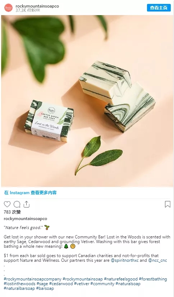The width and height of the screenshot is (174, 297).
Task: Open the @spiritnorthxc mention
Action: tap(125, 260)
